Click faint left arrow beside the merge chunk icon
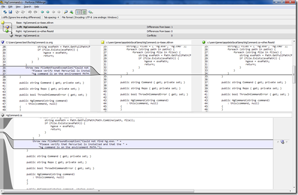This screenshot has width=298, height=195. point(278,142)
